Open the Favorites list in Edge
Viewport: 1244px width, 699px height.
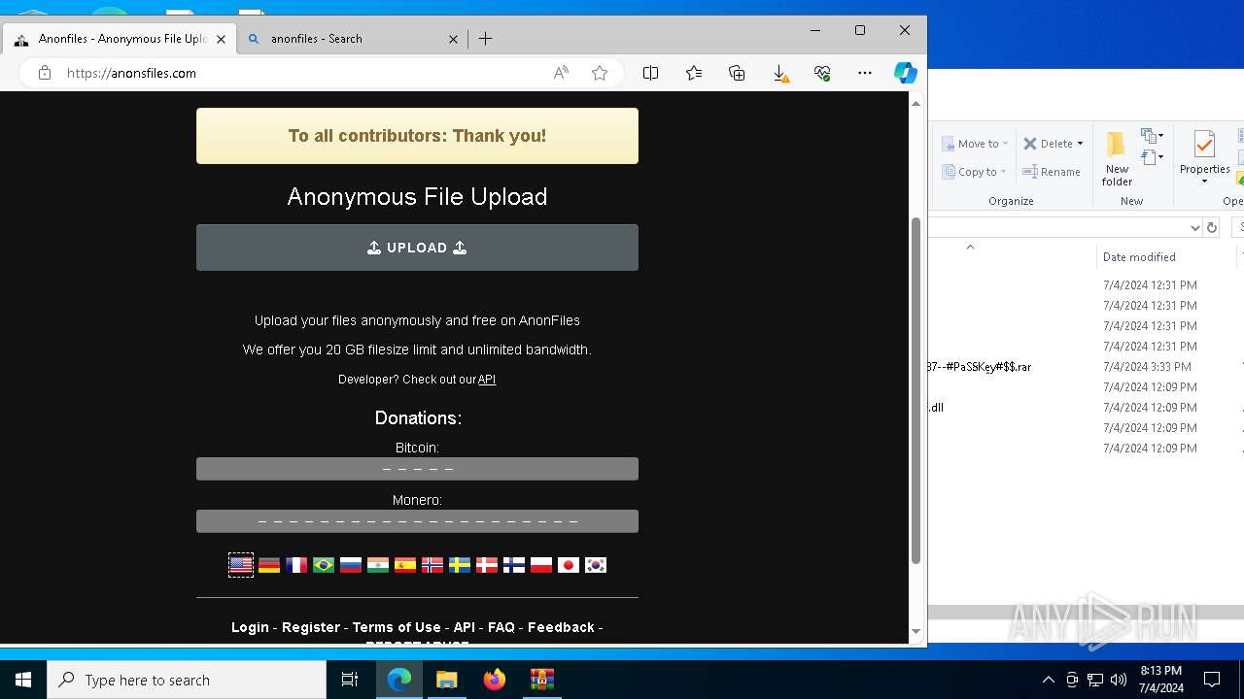click(x=694, y=73)
